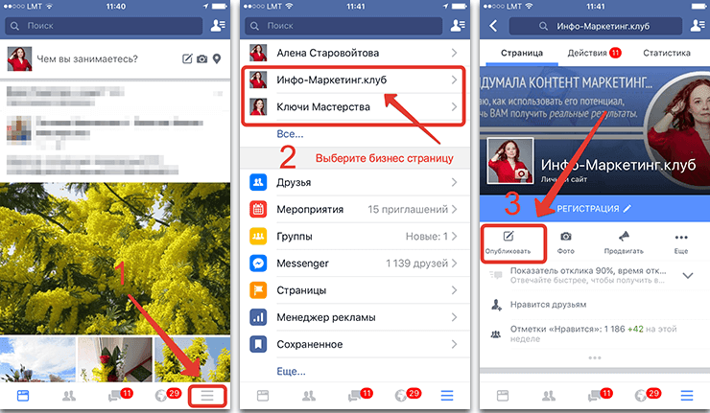Tap 'РЕГИСТРАЦИЯ' button on page
Viewport: 710px width, 413px height.
point(594,209)
